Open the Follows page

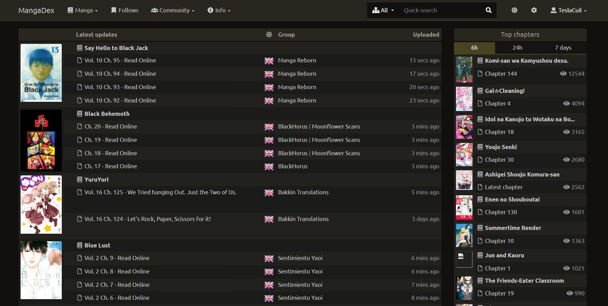[125, 10]
